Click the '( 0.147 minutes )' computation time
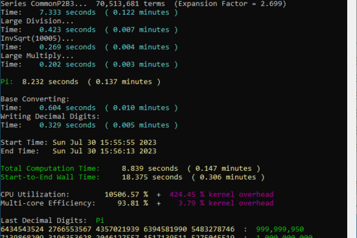The width and height of the screenshot is (357, 238). 223,168
